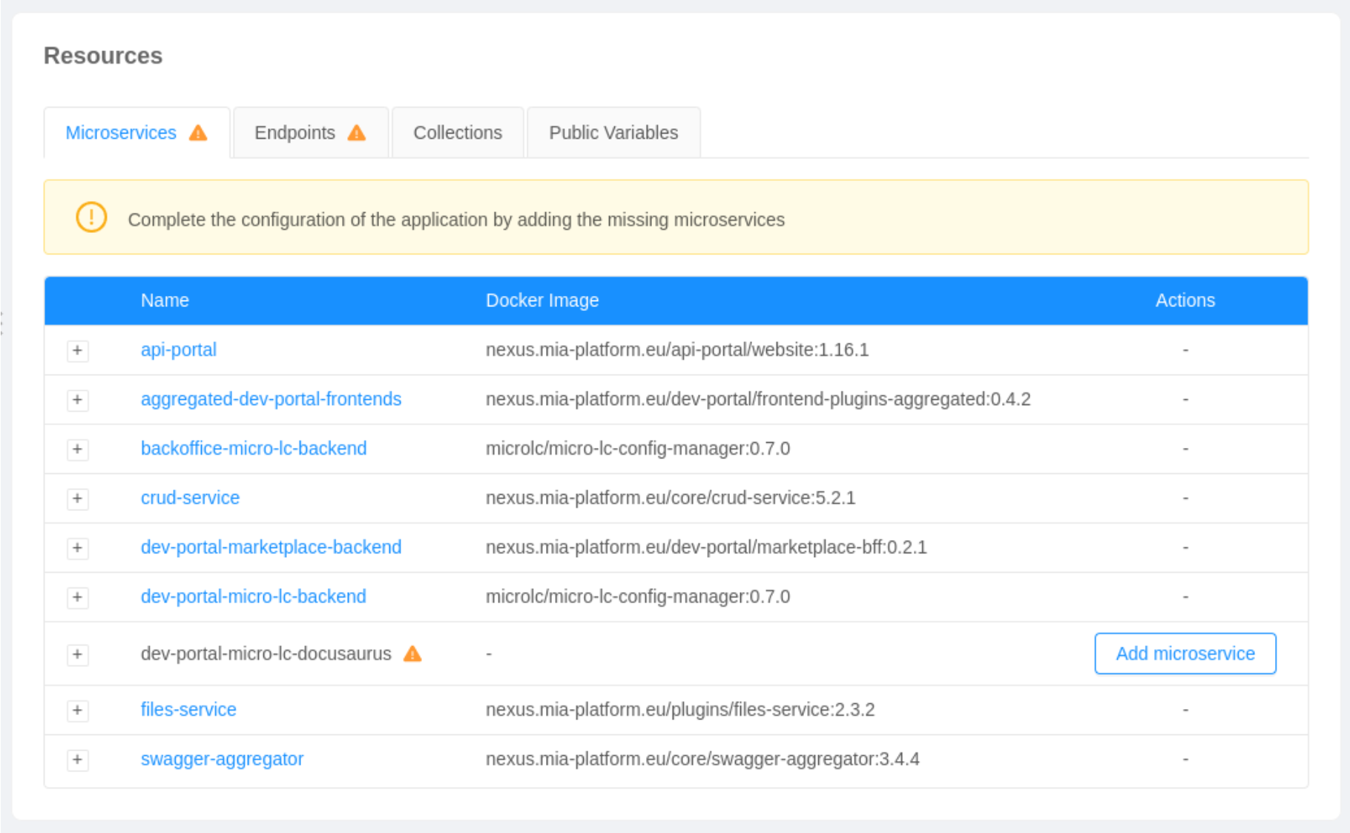Open the api-portal microservice link
Image resolution: width=1350 pixels, height=833 pixels.
coord(179,349)
